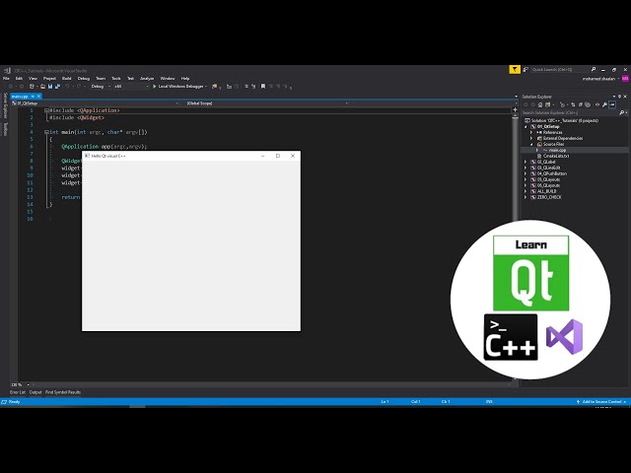Screen dimensions: 631x473
Task: Open the Tools menu
Action: click(116, 79)
